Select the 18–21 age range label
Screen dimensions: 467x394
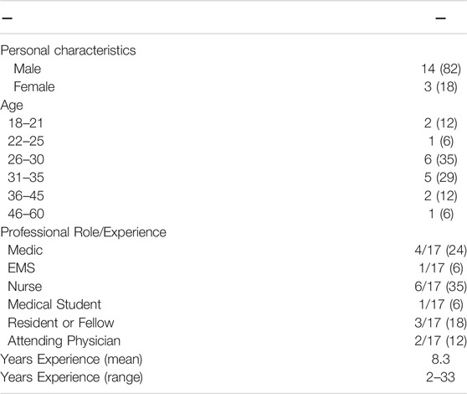point(26,123)
